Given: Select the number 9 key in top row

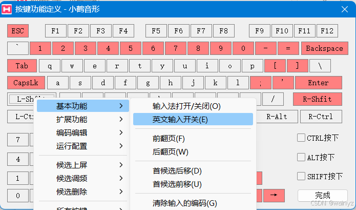Looking at the screenshot, I should click(x=221, y=48).
